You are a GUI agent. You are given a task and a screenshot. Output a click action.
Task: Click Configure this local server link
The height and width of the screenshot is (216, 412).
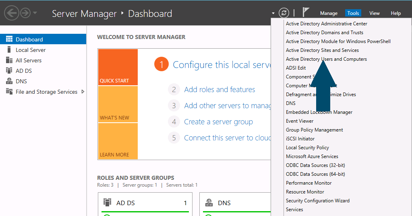point(222,65)
